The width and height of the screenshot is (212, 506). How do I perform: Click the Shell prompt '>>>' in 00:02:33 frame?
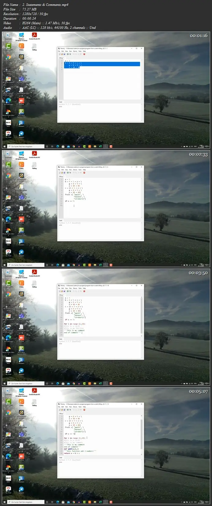pos(61,225)
